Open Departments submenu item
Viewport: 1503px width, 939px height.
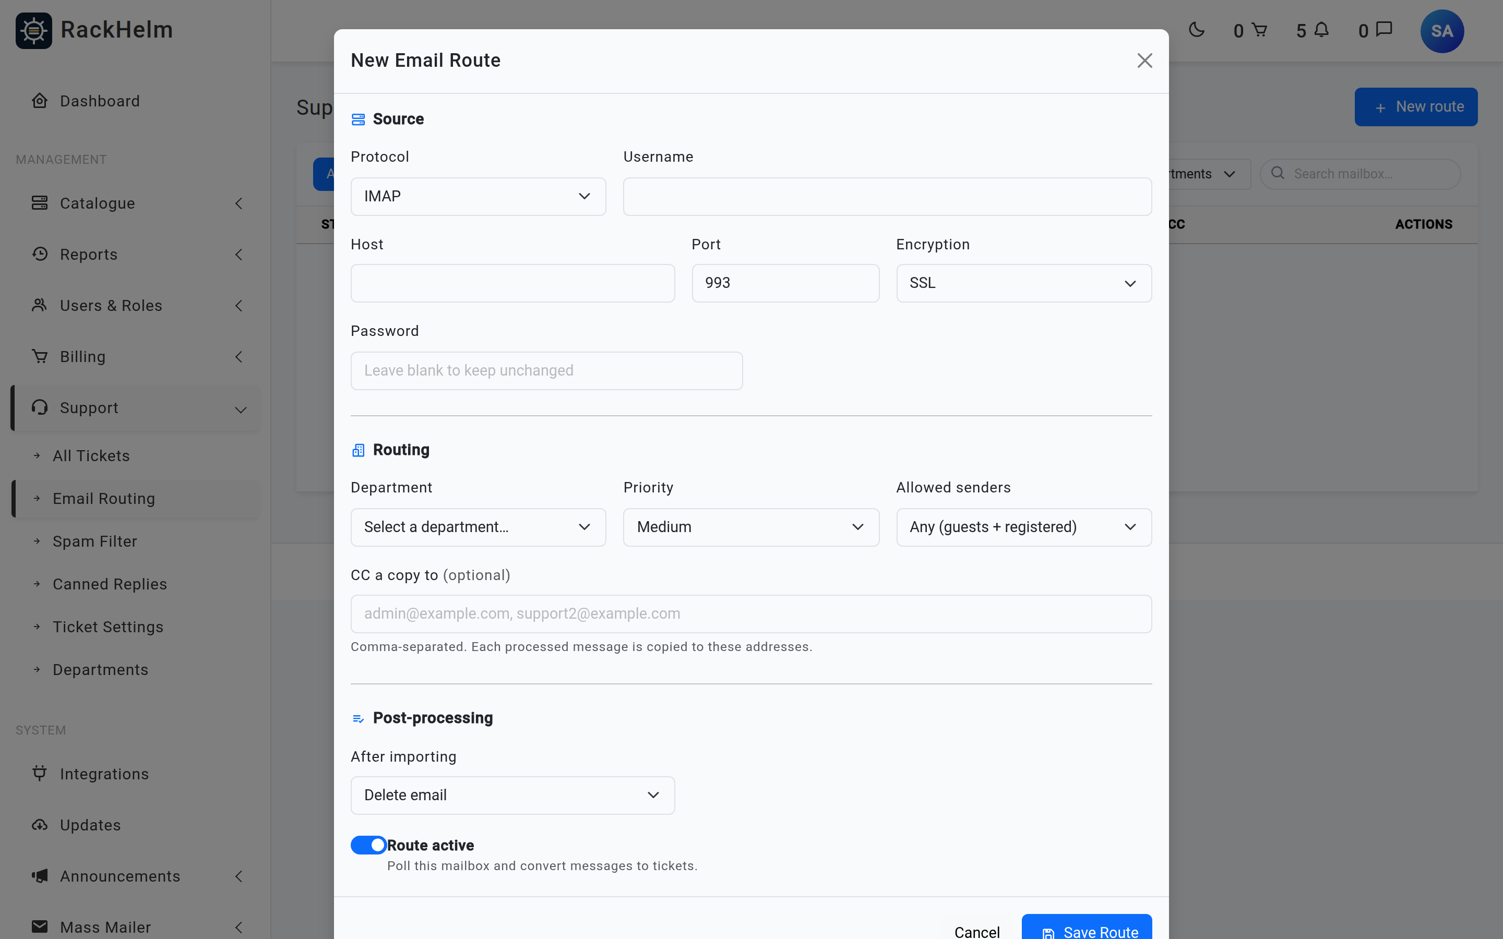coord(101,669)
